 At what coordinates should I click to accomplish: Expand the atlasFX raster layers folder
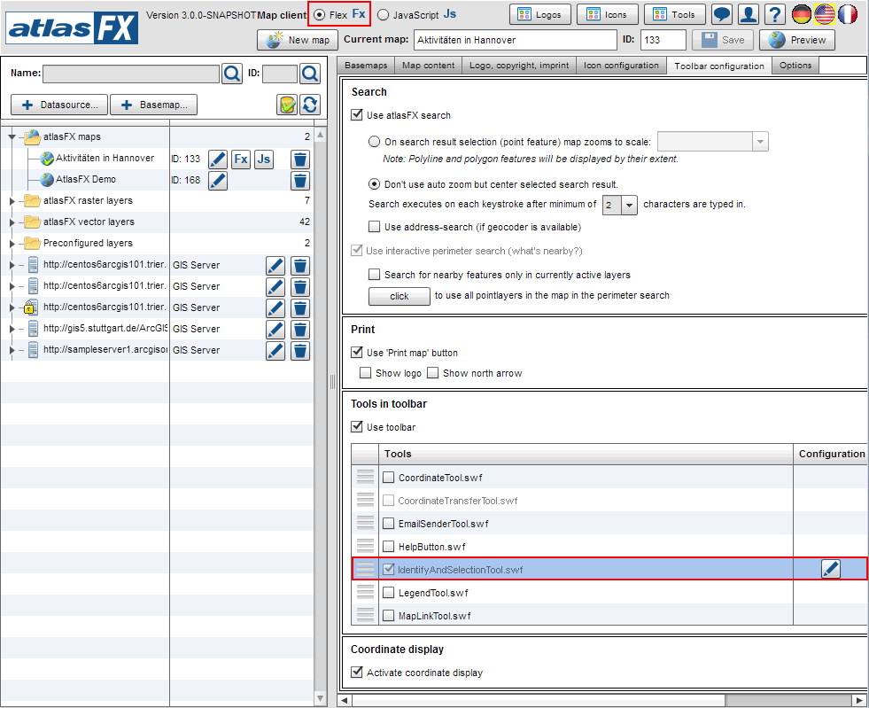click(12, 200)
